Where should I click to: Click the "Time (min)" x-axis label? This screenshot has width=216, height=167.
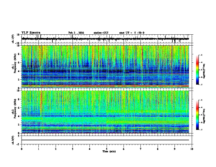coord(109,151)
